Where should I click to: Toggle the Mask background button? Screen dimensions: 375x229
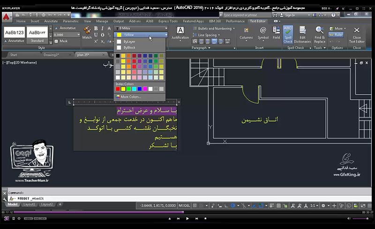[x=61, y=41]
